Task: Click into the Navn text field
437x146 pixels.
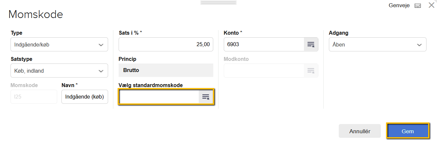Action: [84, 97]
